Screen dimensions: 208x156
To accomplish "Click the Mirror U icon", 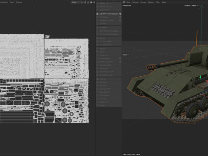I will [97, 49].
